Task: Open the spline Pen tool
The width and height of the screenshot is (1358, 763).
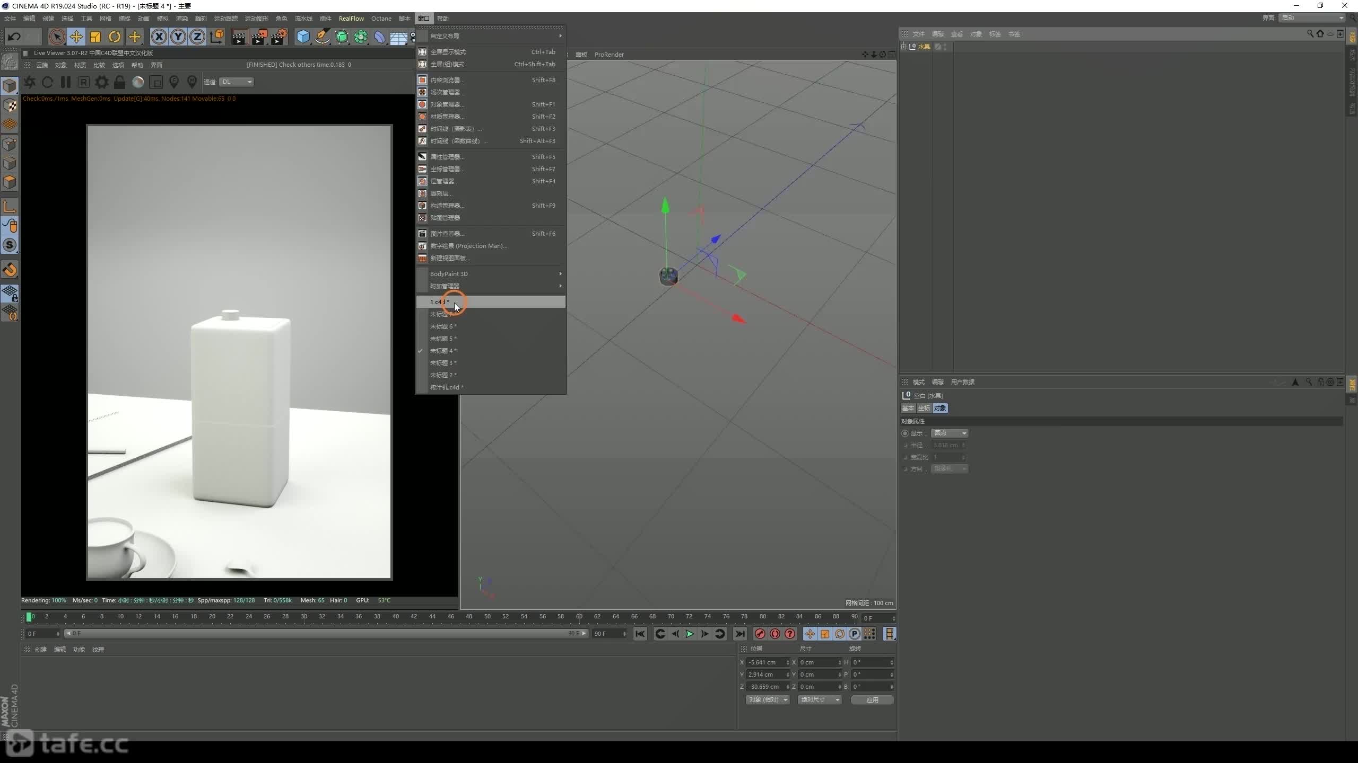Action: tap(322, 37)
